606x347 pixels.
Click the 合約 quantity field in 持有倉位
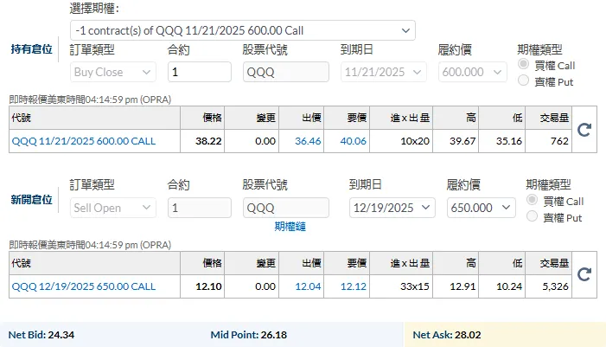point(200,72)
